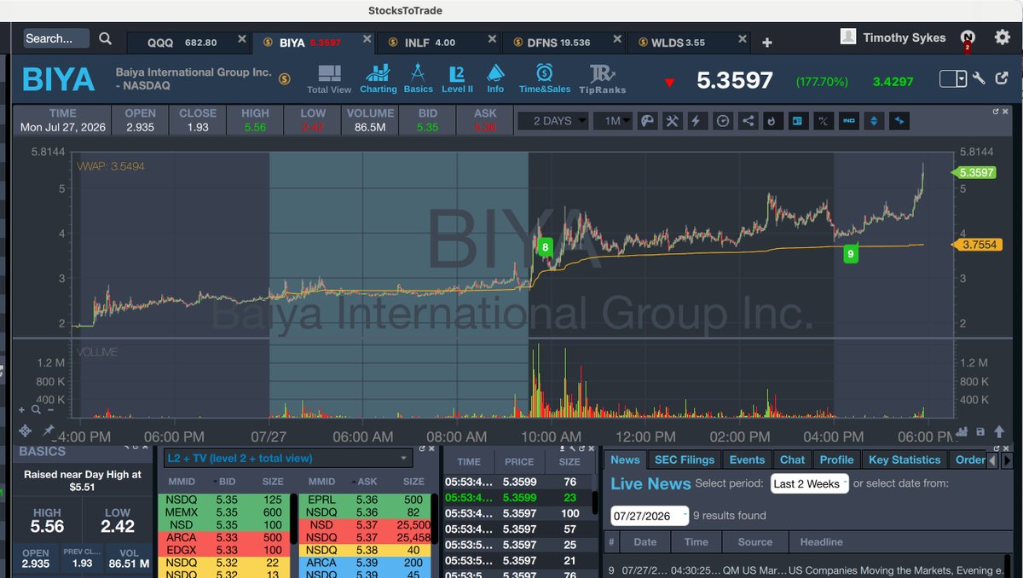Click the clock icon in chart toolbar
Image resolution: width=1023 pixels, height=578 pixels.
pos(722,121)
